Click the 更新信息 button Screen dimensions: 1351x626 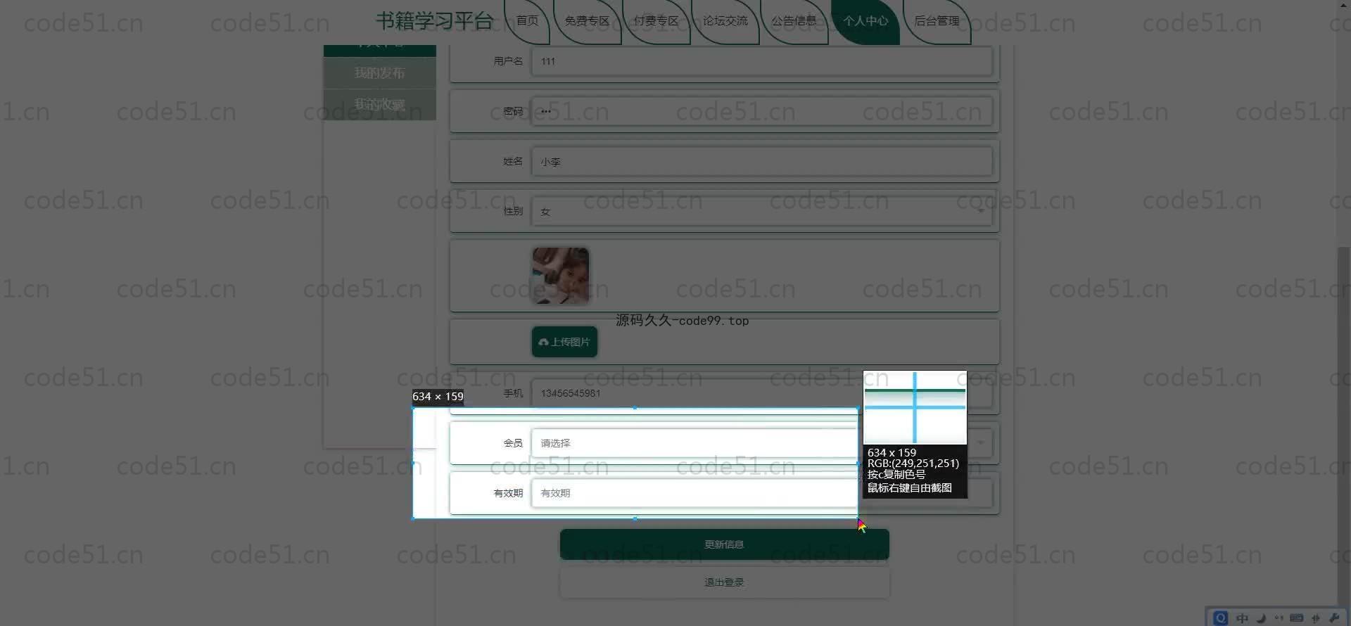(725, 544)
